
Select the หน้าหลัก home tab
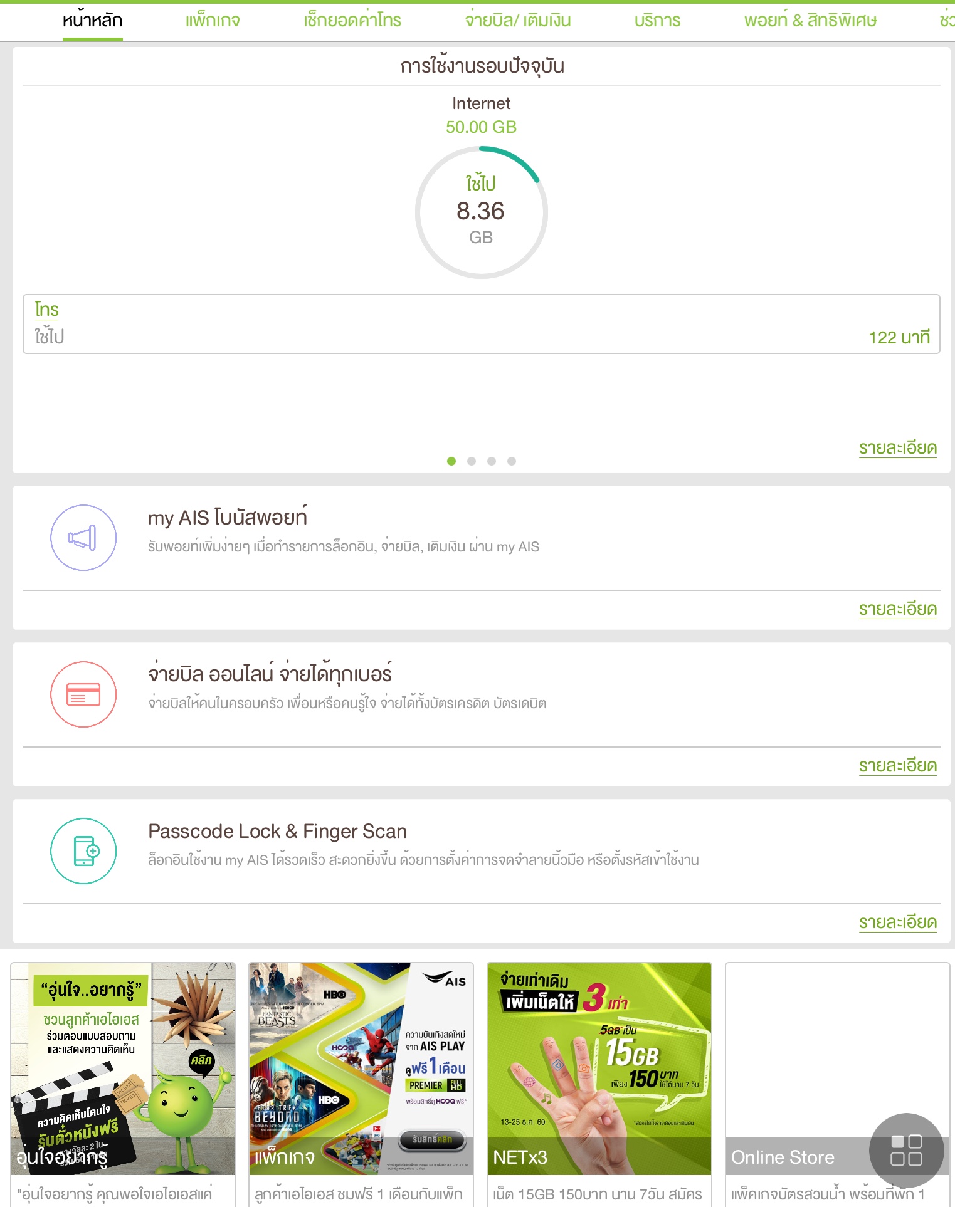[92, 21]
